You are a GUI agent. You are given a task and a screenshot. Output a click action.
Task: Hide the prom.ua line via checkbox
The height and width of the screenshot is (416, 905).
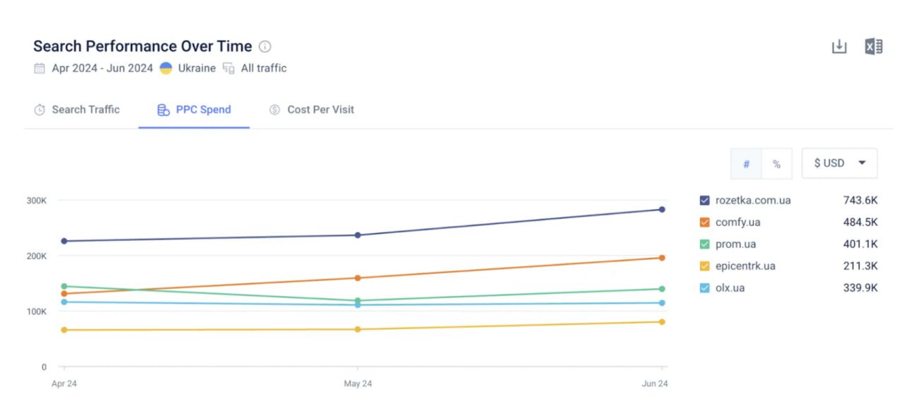pos(704,244)
